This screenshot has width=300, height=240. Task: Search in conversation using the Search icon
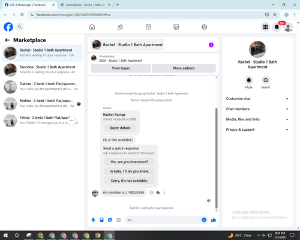266,80
